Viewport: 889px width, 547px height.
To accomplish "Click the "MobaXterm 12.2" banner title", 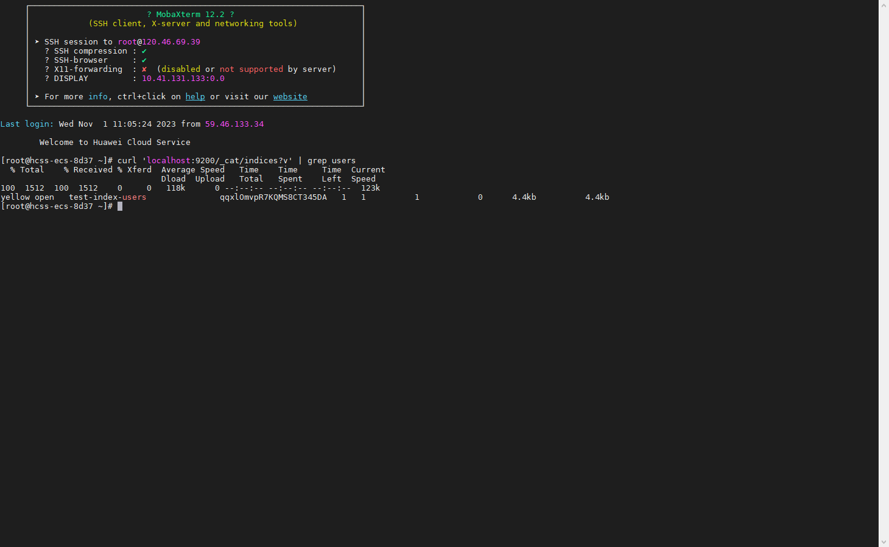I will coord(191,15).
